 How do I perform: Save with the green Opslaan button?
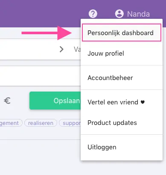55,101
